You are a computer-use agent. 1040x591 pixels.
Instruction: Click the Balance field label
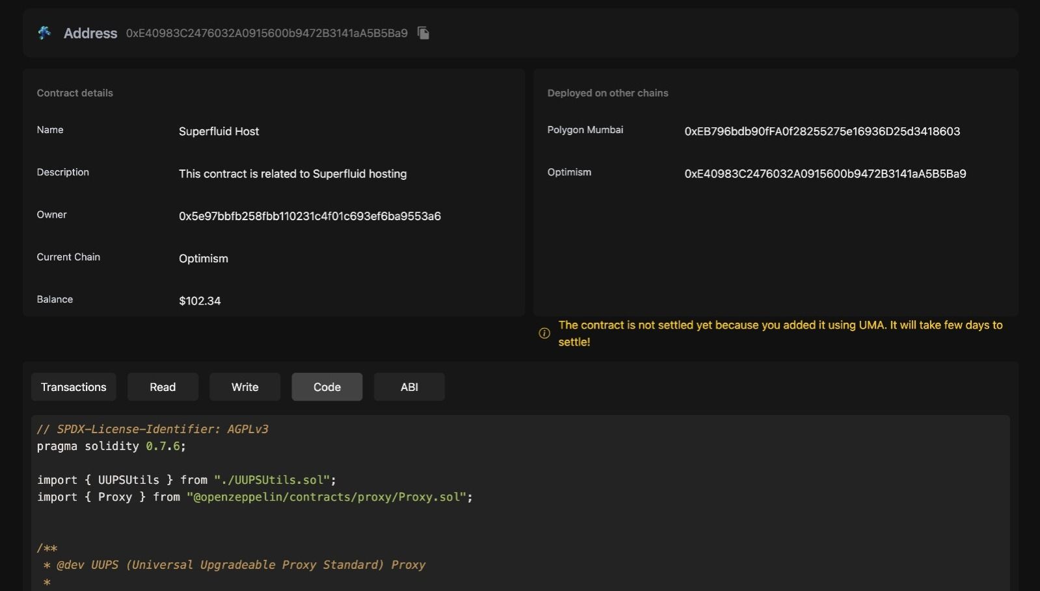click(x=55, y=299)
